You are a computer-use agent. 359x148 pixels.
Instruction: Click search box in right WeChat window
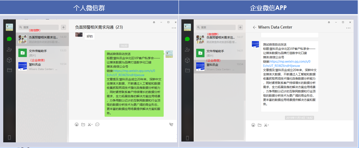point(216,27)
